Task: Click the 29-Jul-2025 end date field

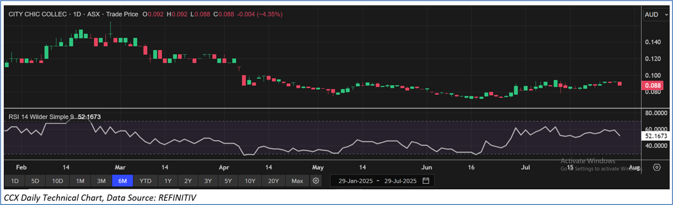Action: coord(397,181)
